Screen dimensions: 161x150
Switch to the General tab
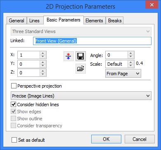tap(17, 21)
